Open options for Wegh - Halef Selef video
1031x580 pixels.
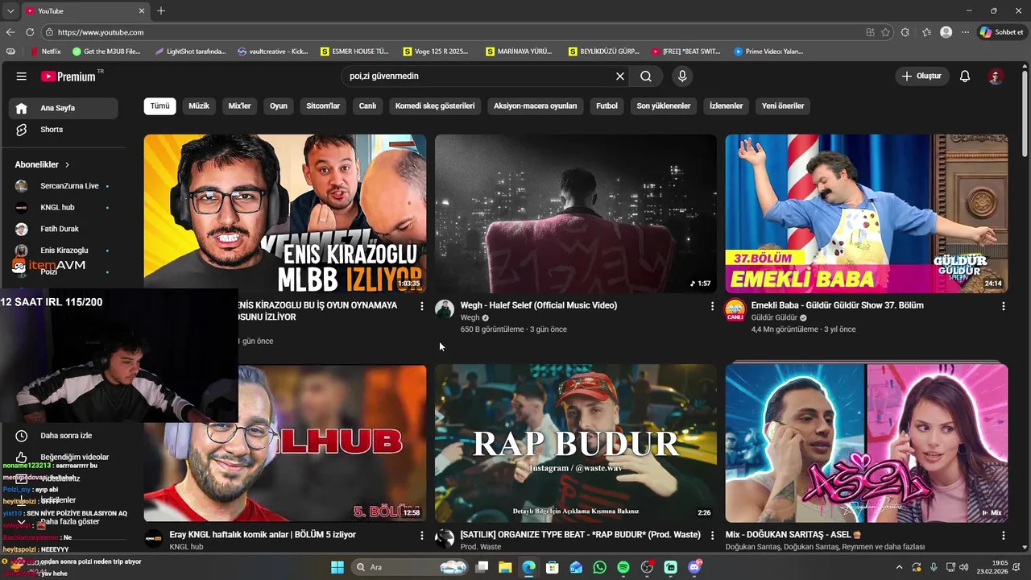[712, 306]
